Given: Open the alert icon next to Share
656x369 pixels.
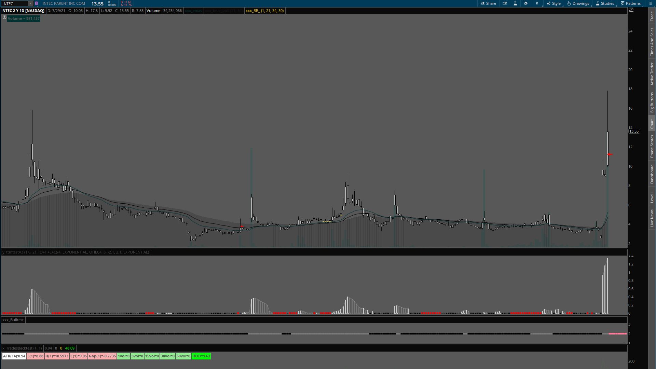Looking at the screenshot, I should tap(505, 3).
